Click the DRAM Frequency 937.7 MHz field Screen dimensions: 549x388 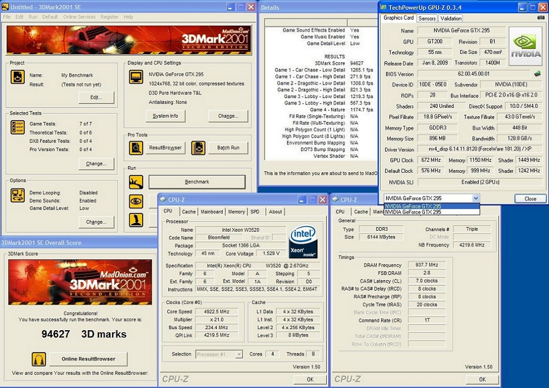click(x=427, y=265)
